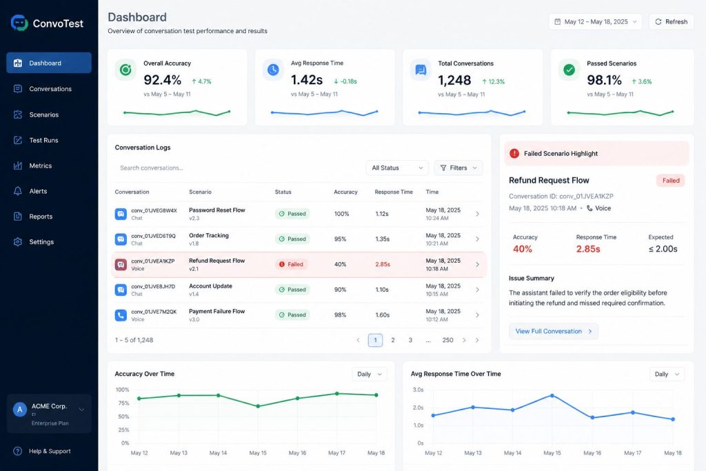This screenshot has height=471, width=706.
Task: Open Dashboard in the sidebar
Action: pos(49,63)
